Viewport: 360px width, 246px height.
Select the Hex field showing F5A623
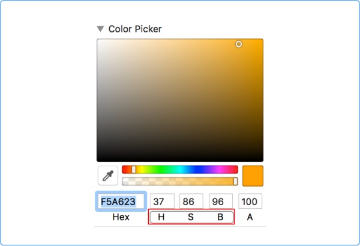pos(121,201)
